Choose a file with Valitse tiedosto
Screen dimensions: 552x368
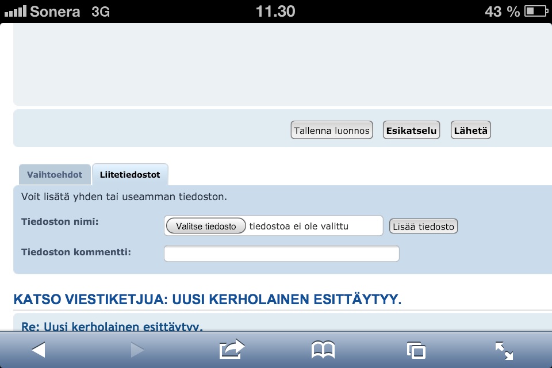206,226
